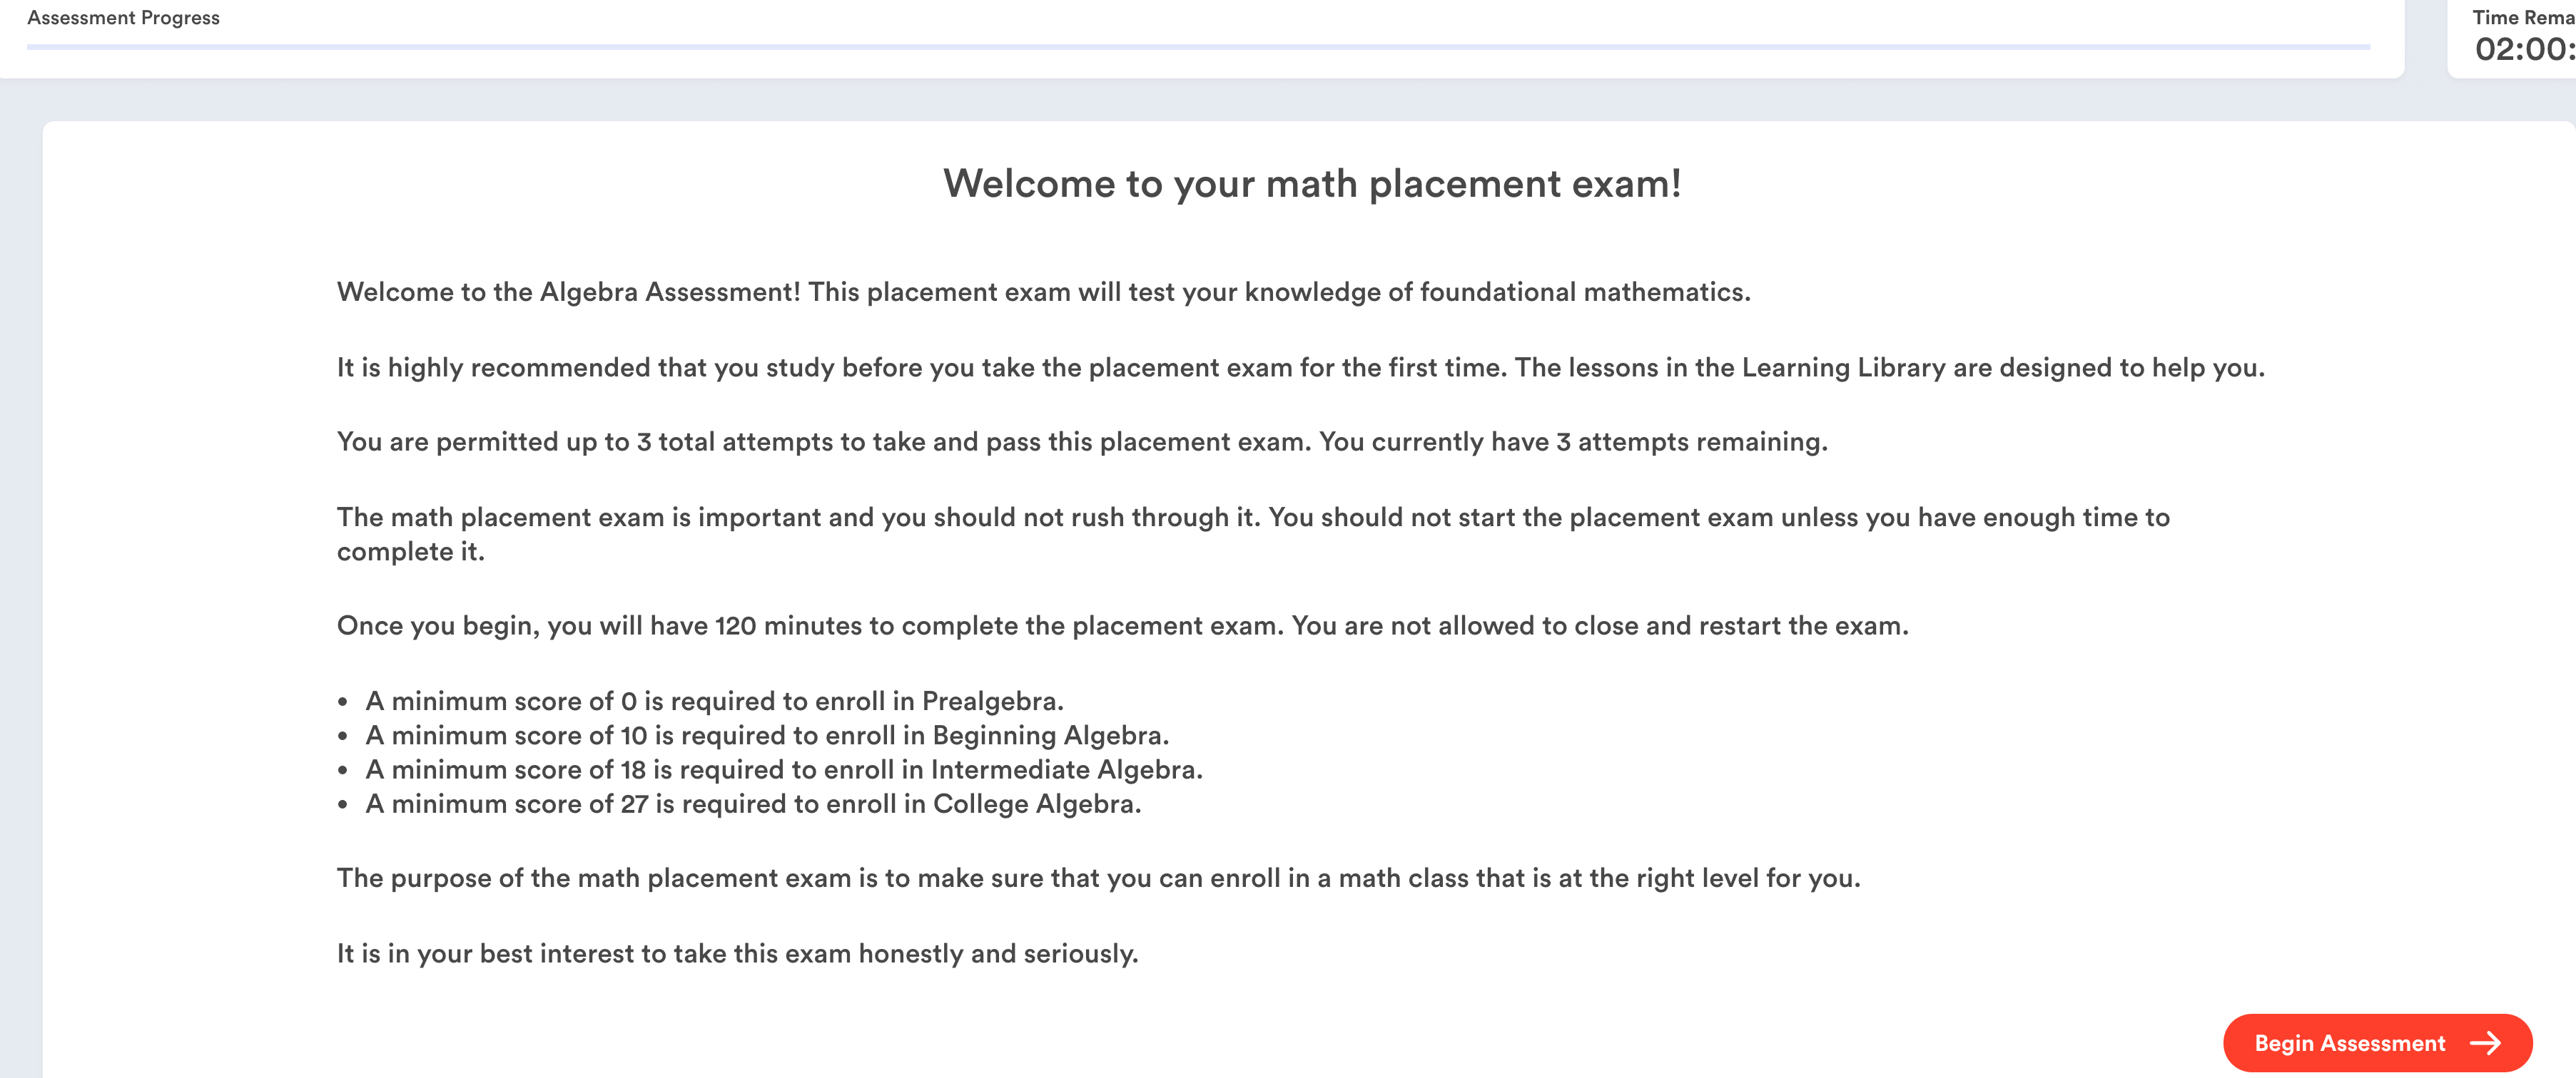
Task: Click the Assessment Progress bar
Action: tap(1198, 47)
